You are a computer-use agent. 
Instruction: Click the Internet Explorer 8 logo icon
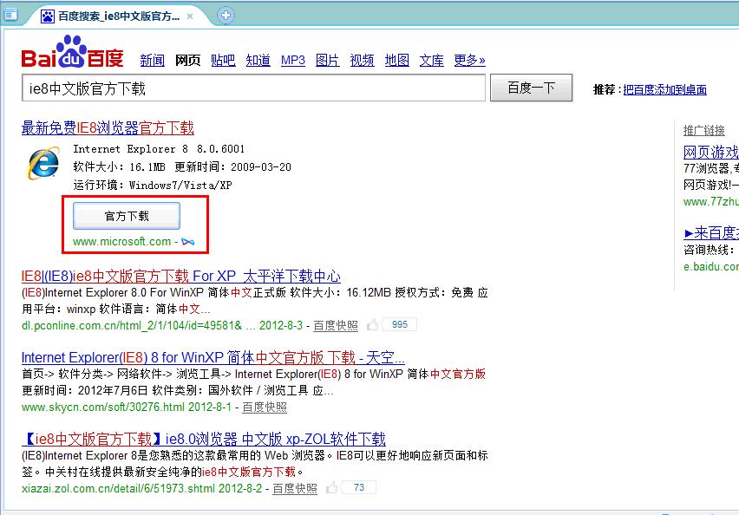pyautogui.click(x=43, y=164)
